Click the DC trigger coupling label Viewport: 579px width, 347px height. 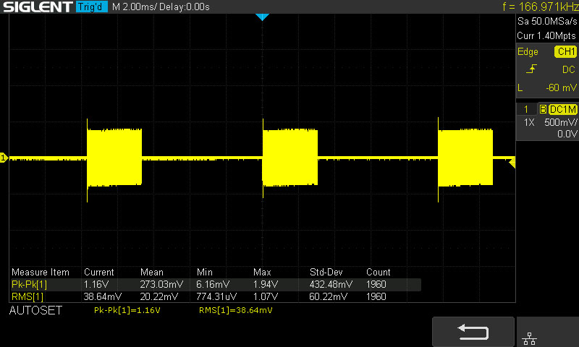tap(569, 69)
